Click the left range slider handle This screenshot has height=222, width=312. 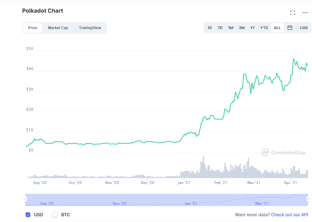[25, 199]
